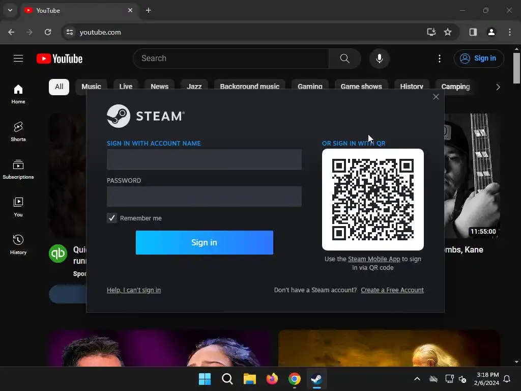
Task: Click the Steam Sign in button
Action: coord(205,242)
